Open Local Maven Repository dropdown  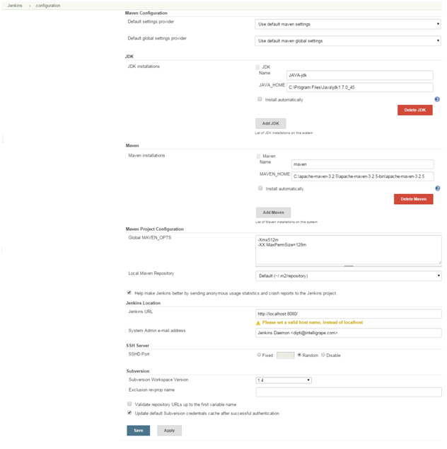tap(348, 276)
